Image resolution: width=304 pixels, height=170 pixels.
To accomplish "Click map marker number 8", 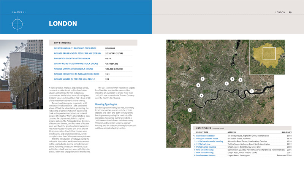I will pos(201,95).
